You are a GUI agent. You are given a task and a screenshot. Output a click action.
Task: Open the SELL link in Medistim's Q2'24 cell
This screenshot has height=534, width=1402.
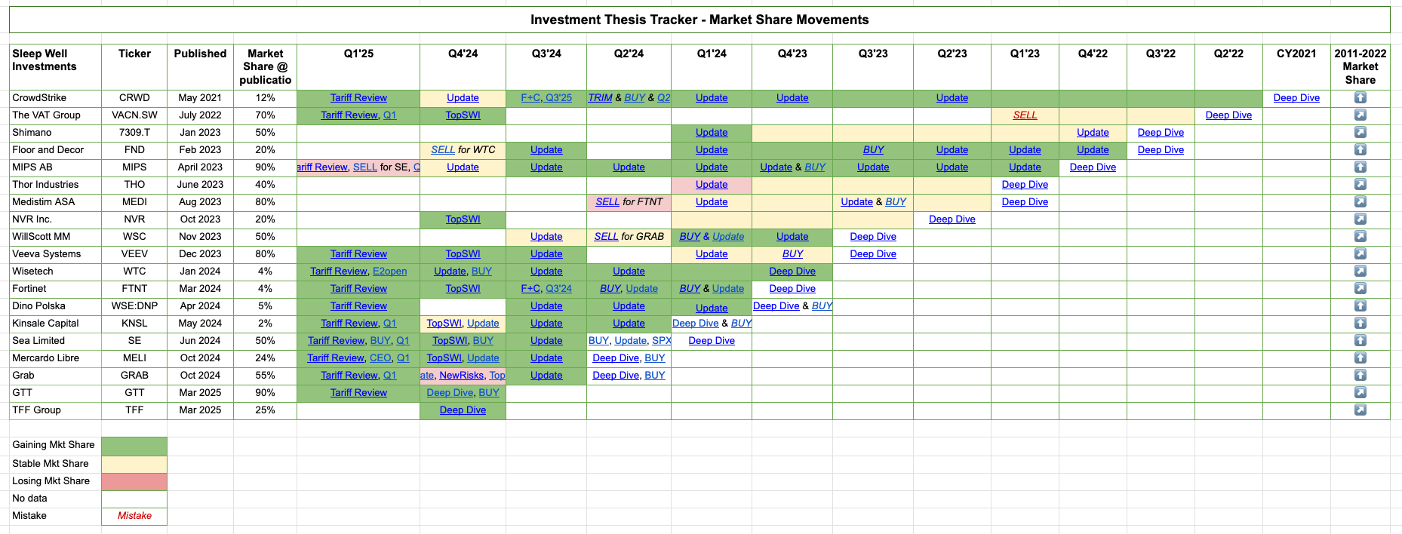coord(607,201)
